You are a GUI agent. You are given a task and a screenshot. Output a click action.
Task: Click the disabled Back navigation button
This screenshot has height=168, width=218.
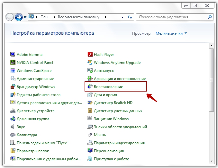(x=10, y=17)
